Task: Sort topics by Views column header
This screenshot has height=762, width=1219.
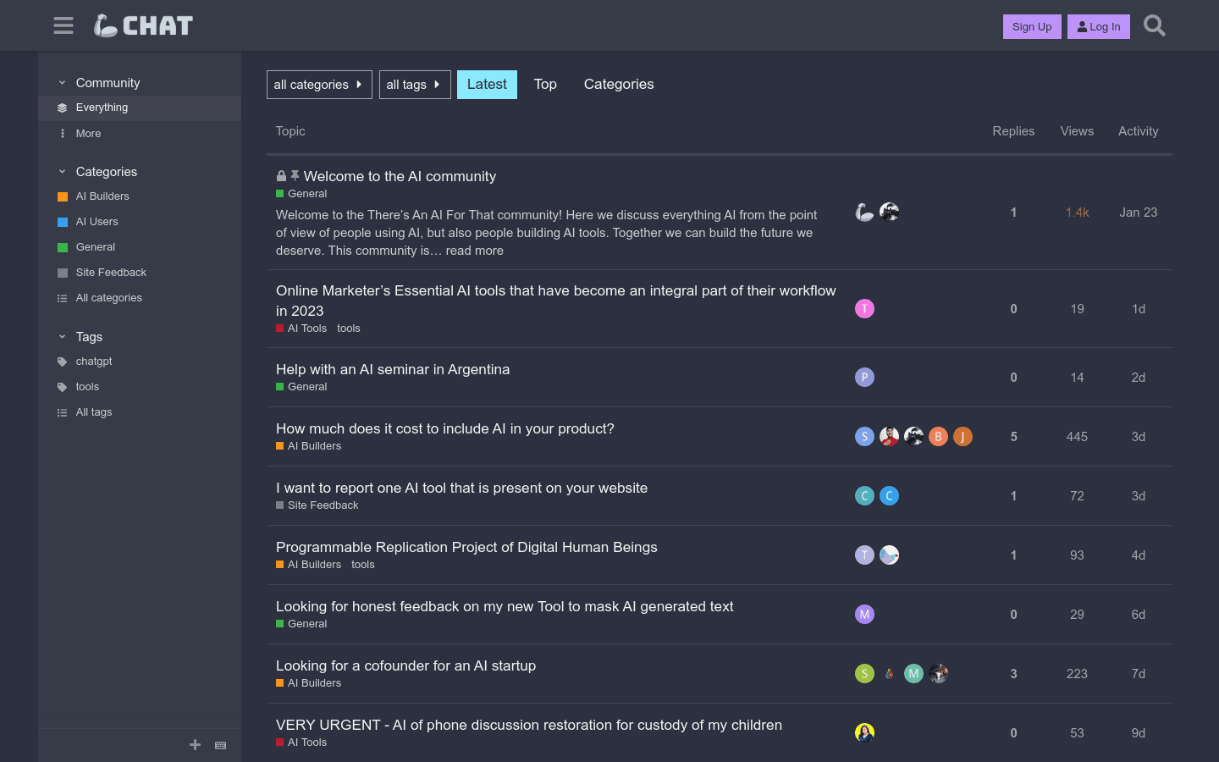Action: click(x=1077, y=131)
